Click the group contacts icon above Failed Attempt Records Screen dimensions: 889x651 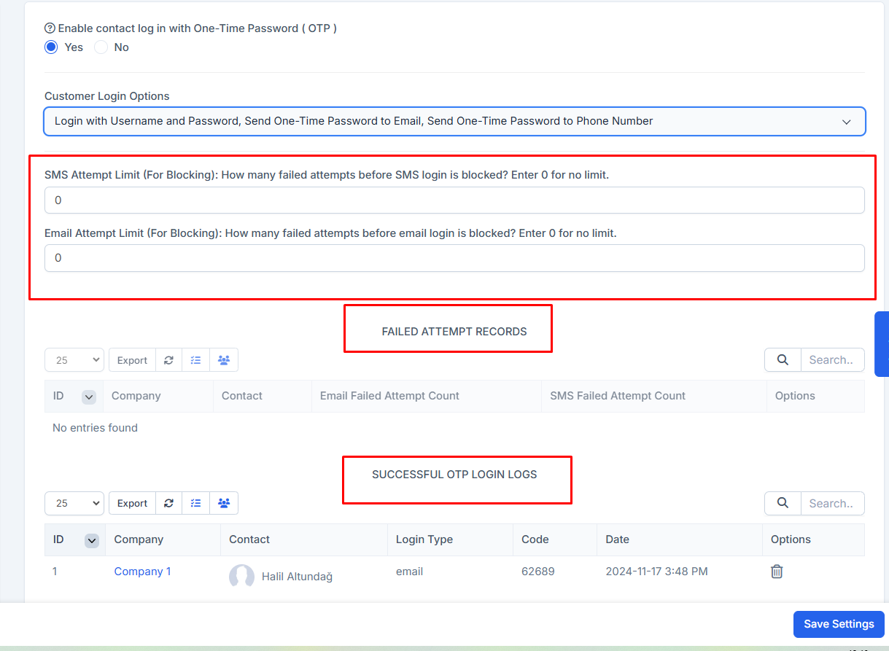pyautogui.click(x=223, y=359)
